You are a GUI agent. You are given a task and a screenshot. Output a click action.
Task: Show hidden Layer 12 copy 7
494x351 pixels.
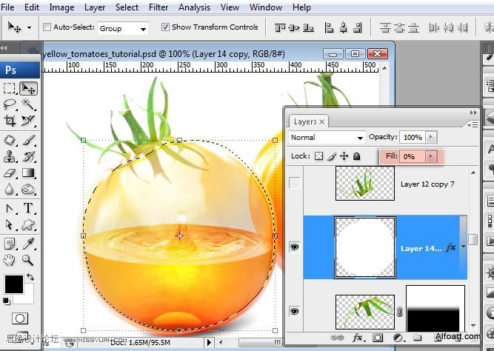click(294, 183)
